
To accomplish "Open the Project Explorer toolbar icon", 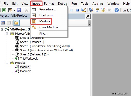I will (91, 10).
